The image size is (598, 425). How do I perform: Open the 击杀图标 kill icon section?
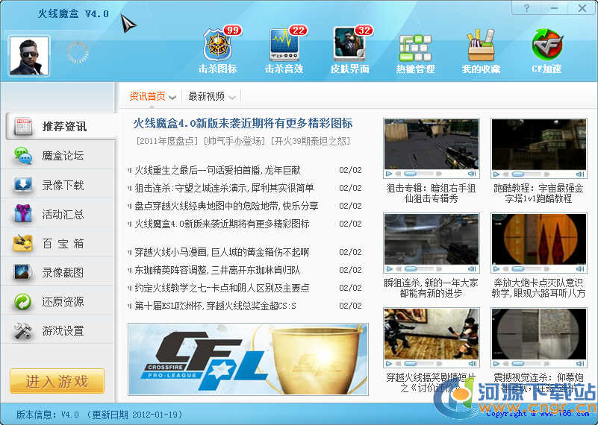[x=218, y=51]
